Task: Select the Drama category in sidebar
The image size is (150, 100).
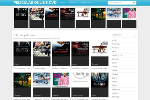Action: (114, 67)
